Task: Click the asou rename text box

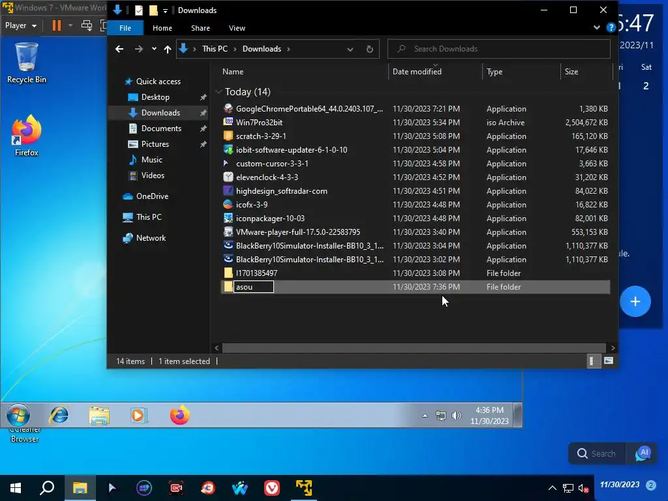Action: (x=254, y=287)
